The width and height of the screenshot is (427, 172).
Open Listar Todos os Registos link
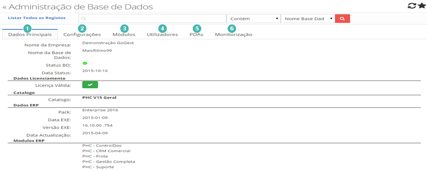click(37, 18)
